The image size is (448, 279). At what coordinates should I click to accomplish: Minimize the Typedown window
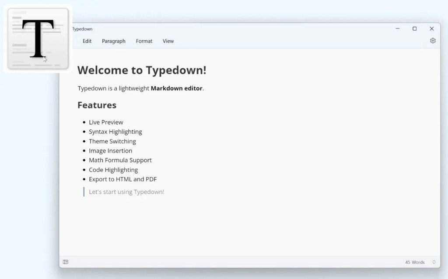[x=397, y=29]
